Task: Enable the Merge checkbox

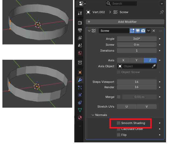Action: tap(119, 97)
